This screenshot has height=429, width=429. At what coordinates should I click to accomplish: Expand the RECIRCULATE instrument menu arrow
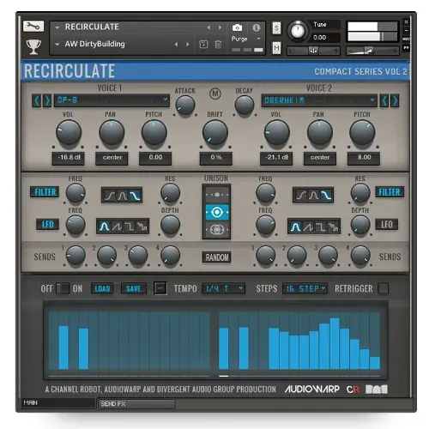tap(57, 27)
